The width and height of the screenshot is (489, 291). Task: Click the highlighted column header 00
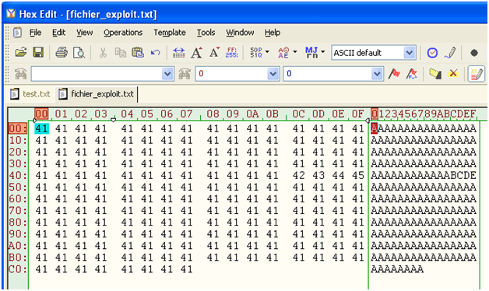[41, 114]
